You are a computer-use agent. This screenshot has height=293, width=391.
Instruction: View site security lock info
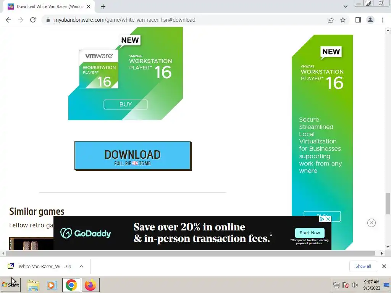click(48, 20)
